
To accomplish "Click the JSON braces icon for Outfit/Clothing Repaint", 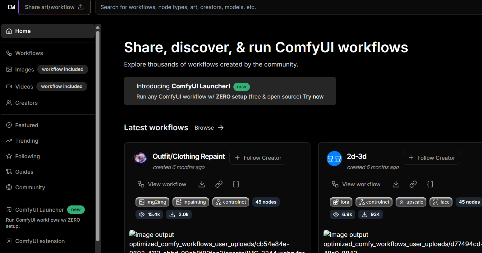I will point(236,184).
